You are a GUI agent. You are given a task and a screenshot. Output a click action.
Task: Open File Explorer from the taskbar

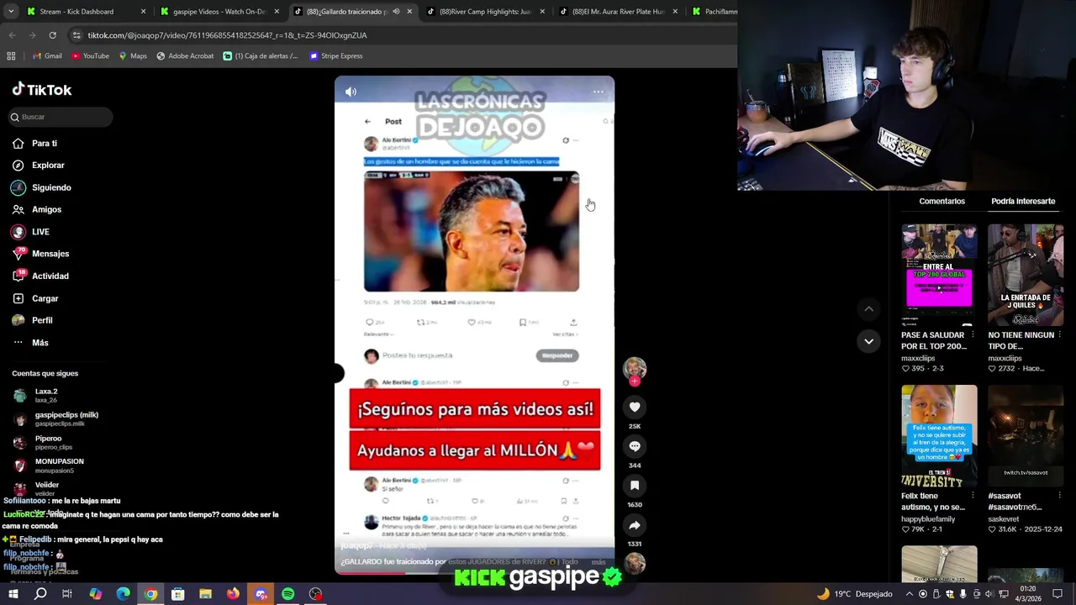205,594
